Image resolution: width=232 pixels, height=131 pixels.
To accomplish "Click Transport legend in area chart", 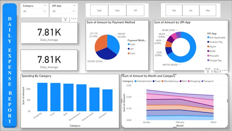I will coord(207,81).
